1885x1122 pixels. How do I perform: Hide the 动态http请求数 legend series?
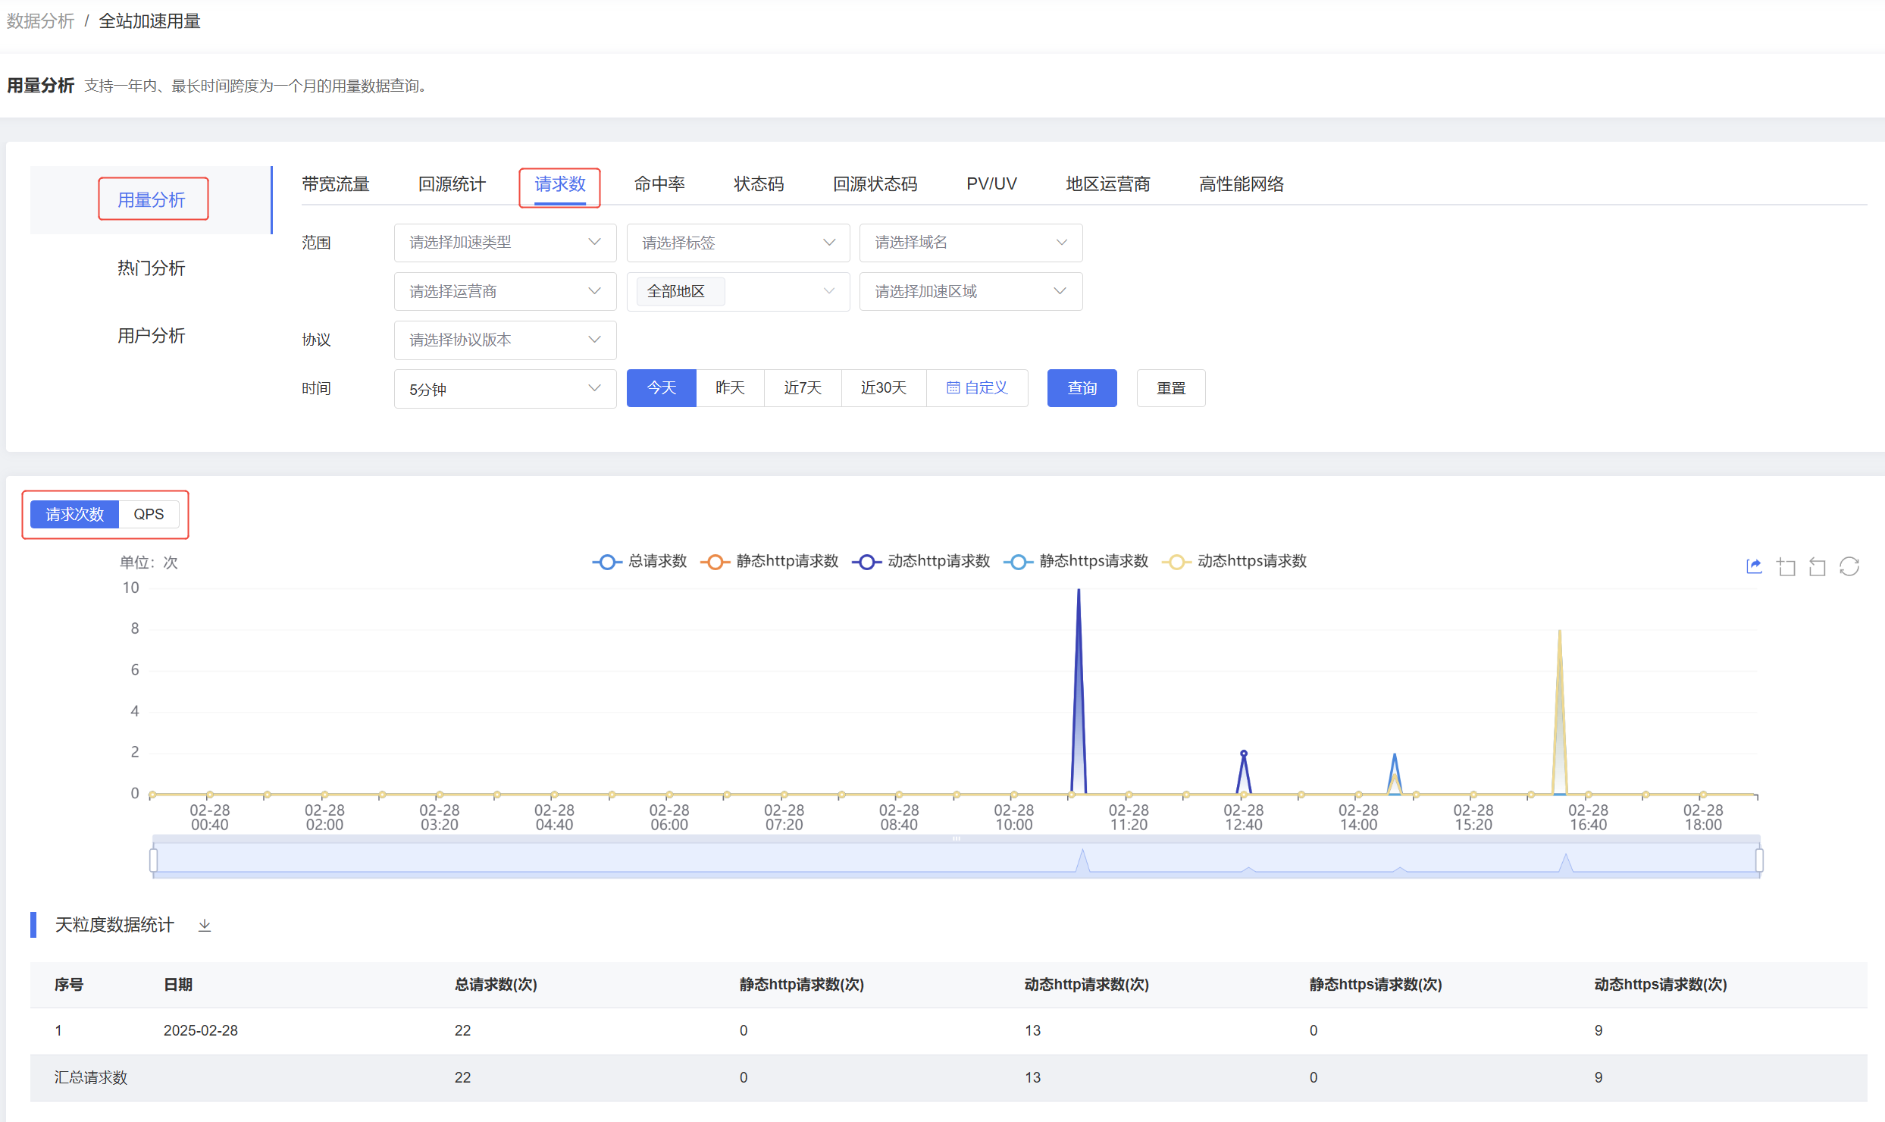(x=921, y=562)
